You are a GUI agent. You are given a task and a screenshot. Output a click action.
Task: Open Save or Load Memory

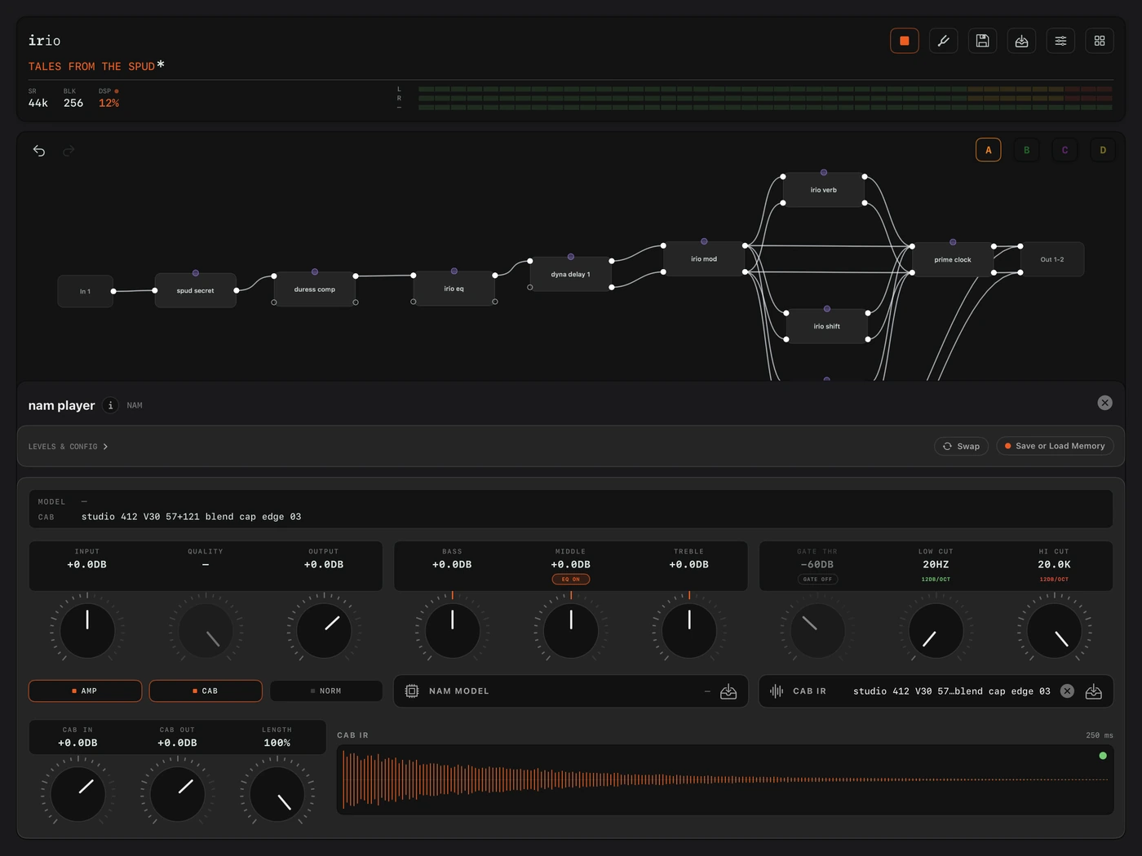1055,446
